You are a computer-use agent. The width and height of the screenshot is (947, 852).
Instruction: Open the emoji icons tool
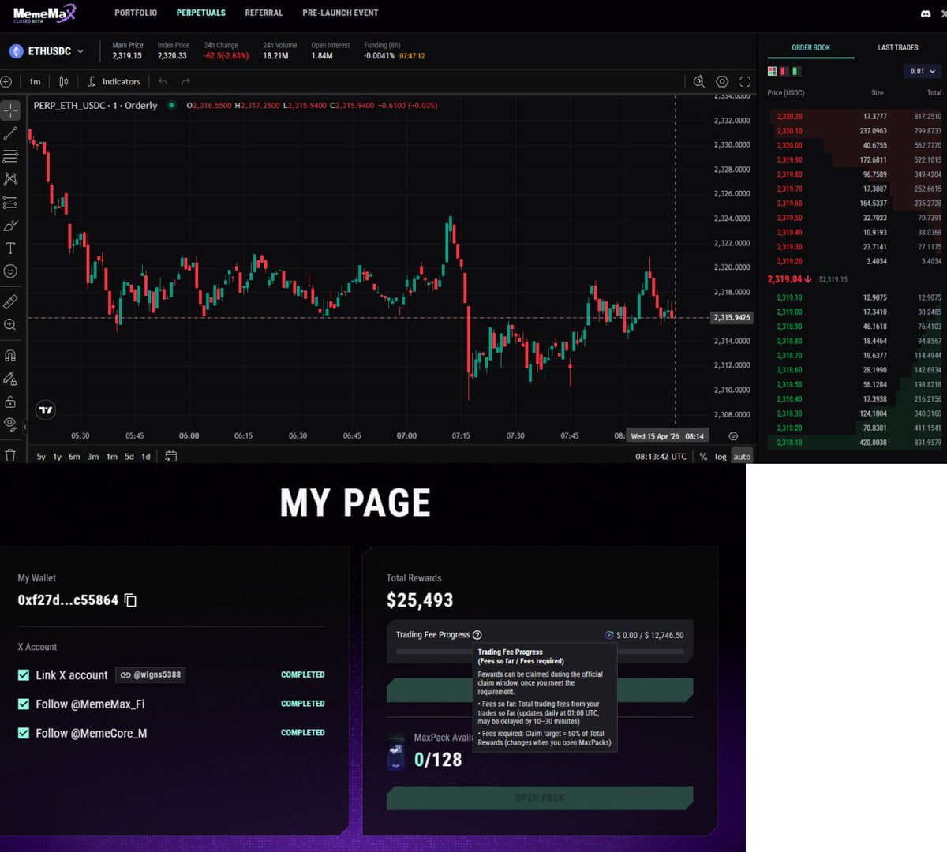pyautogui.click(x=10, y=271)
